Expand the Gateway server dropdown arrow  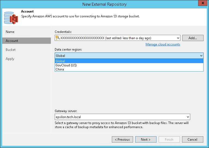[188, 117]
